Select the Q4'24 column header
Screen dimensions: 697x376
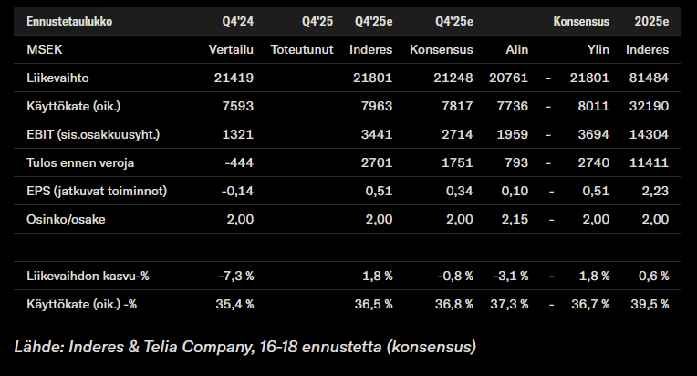[x=237, y=20]
